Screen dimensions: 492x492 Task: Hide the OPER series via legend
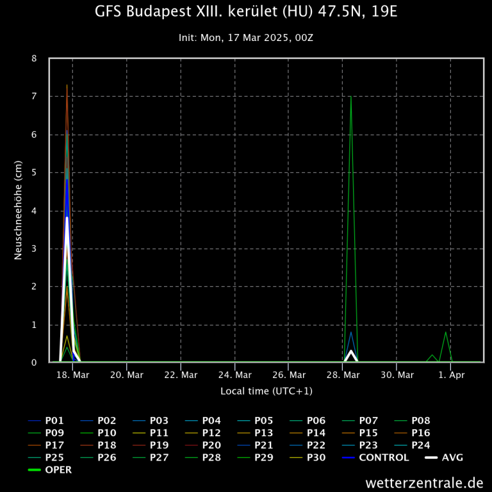[58, 470]
